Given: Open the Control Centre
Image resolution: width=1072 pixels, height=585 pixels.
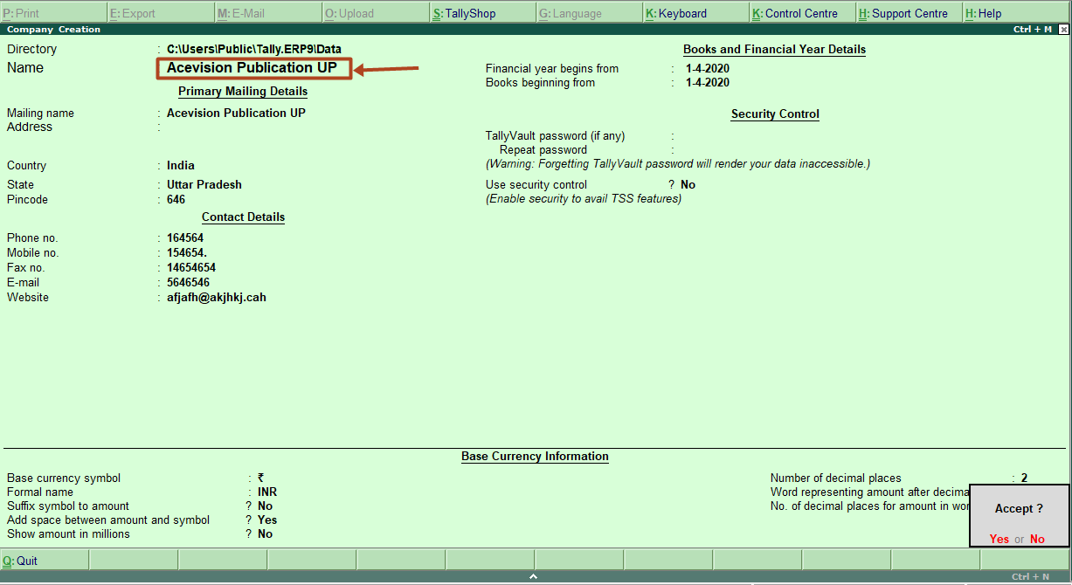Looking at the screenshot, I should point(803,13).
